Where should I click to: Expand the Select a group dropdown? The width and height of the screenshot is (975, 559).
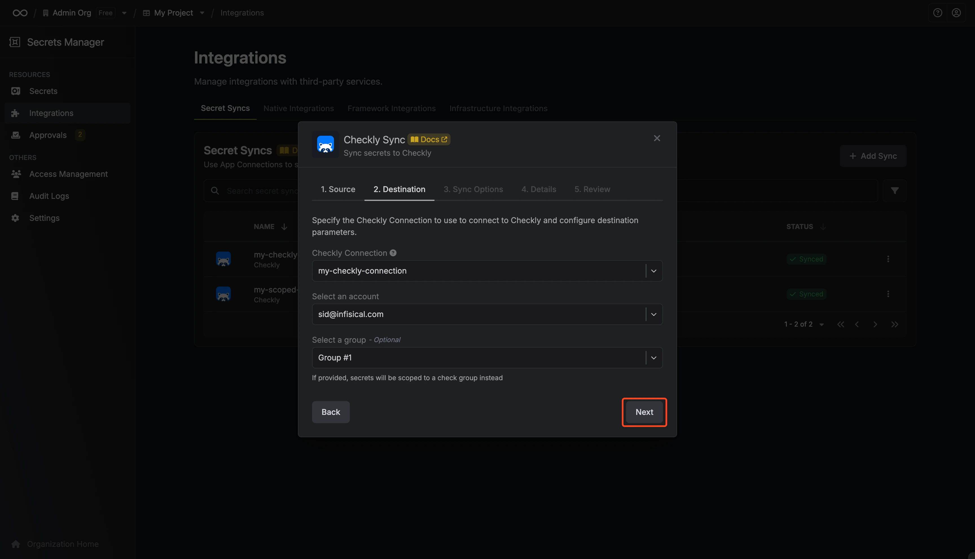pos(654,358)
